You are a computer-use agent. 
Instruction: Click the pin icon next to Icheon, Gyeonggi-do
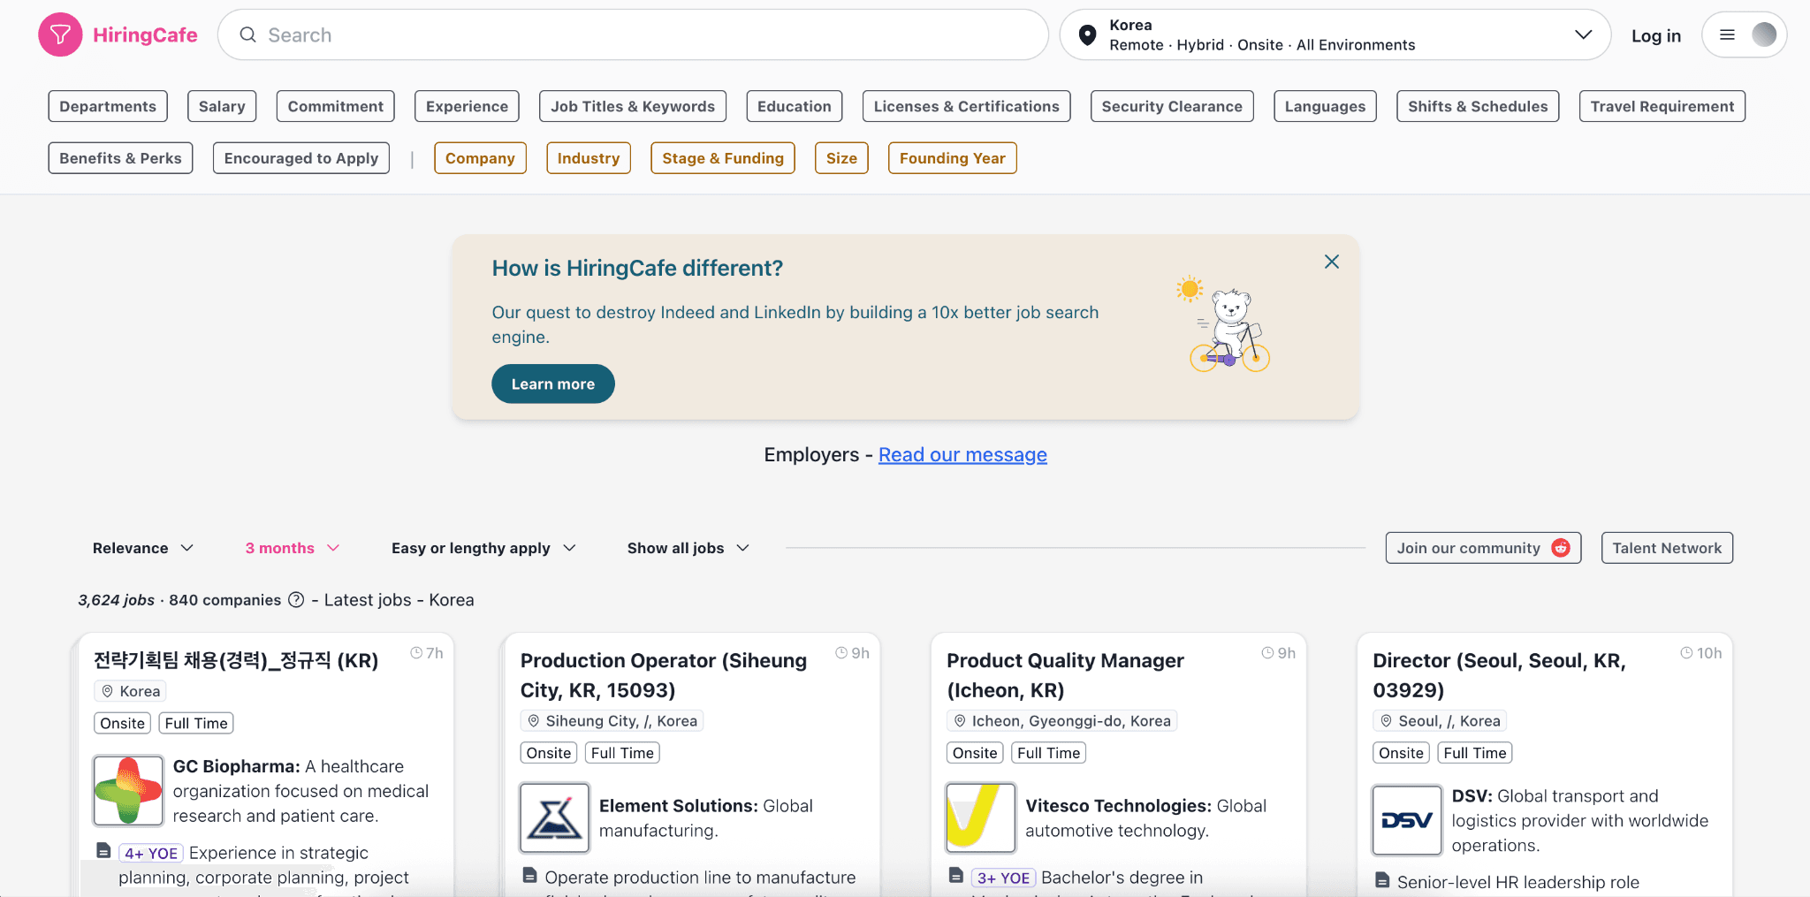click(960, 721)
